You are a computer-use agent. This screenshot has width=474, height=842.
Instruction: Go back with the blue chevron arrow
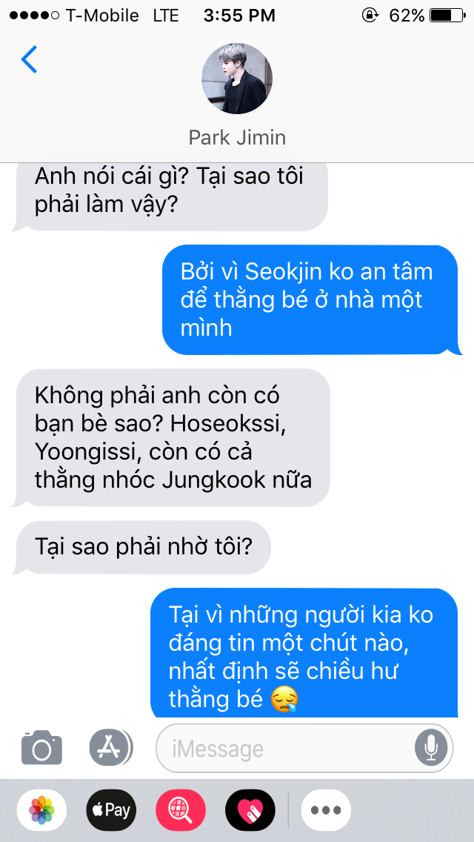[x=29, y=59]
